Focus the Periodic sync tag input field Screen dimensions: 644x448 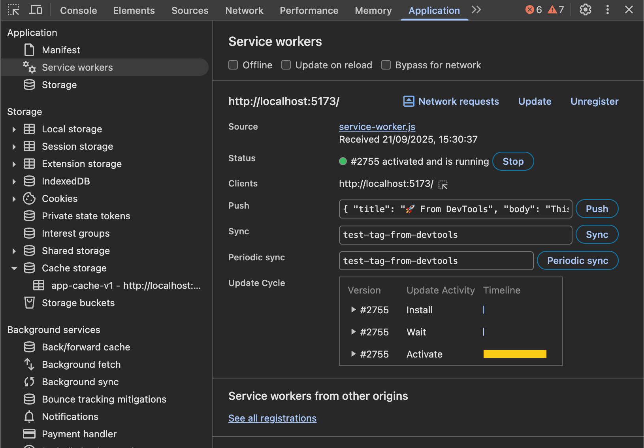tap(436, 261)
